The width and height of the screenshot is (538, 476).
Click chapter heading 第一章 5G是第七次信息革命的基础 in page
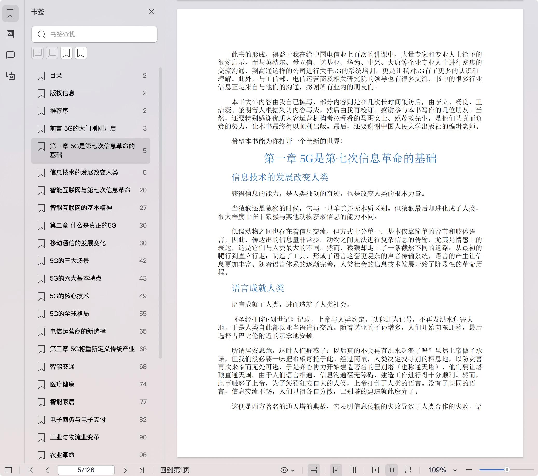tap(350, 158)
